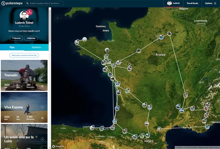Click the step marker southwest of Paris
This screenshot has height=149, width=220.
click(x=139, y=51)
